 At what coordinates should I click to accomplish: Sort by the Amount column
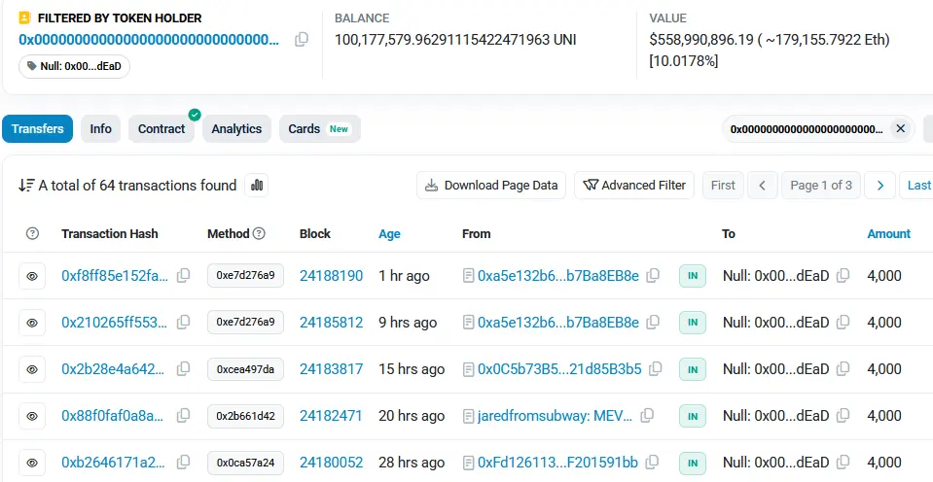888,233
